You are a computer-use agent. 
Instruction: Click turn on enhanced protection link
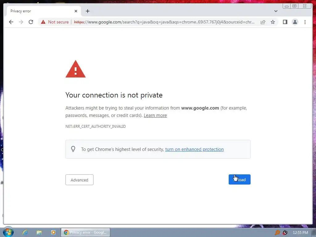click(x=194, y=149)
